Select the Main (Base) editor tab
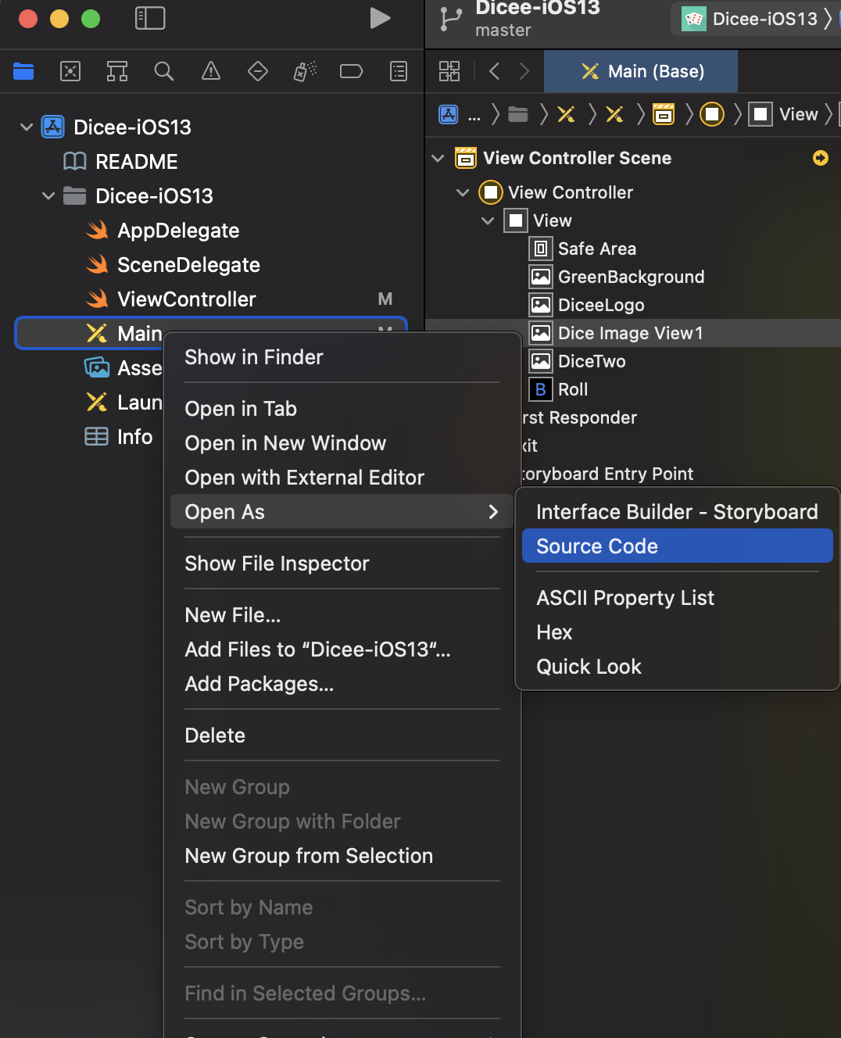The height and width of the screenshot is (1038, 841). coord(641,71)
